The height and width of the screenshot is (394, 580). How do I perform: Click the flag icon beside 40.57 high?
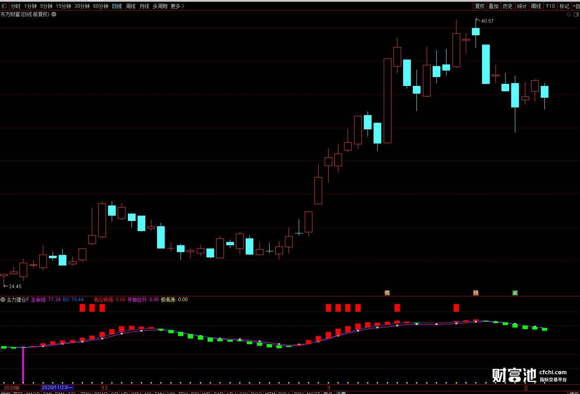478,20
